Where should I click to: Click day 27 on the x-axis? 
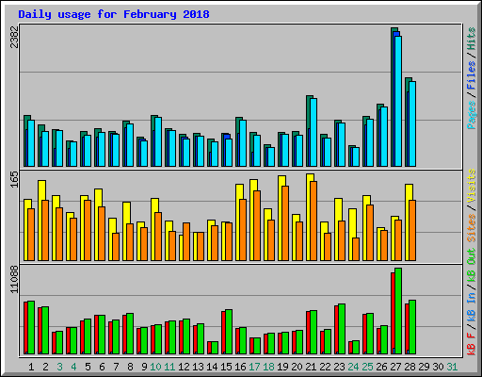pos(395,367)
